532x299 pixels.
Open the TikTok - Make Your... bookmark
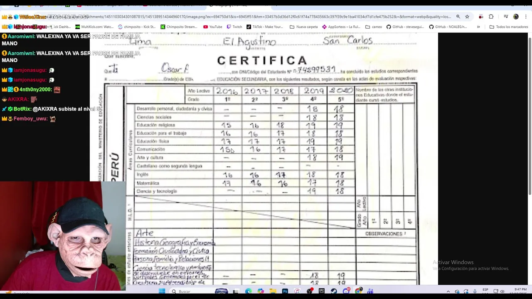tap(265, 27)
